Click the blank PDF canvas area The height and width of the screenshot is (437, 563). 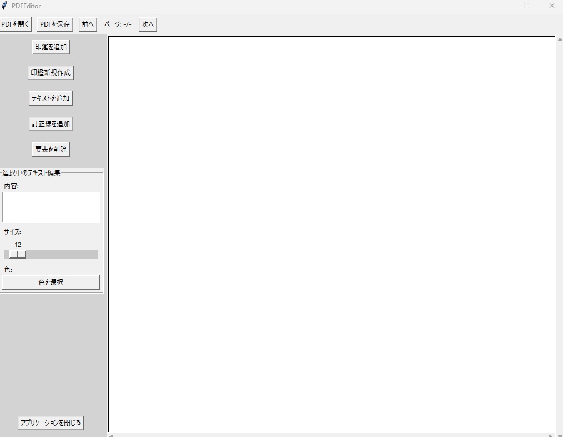pos(332,234)
